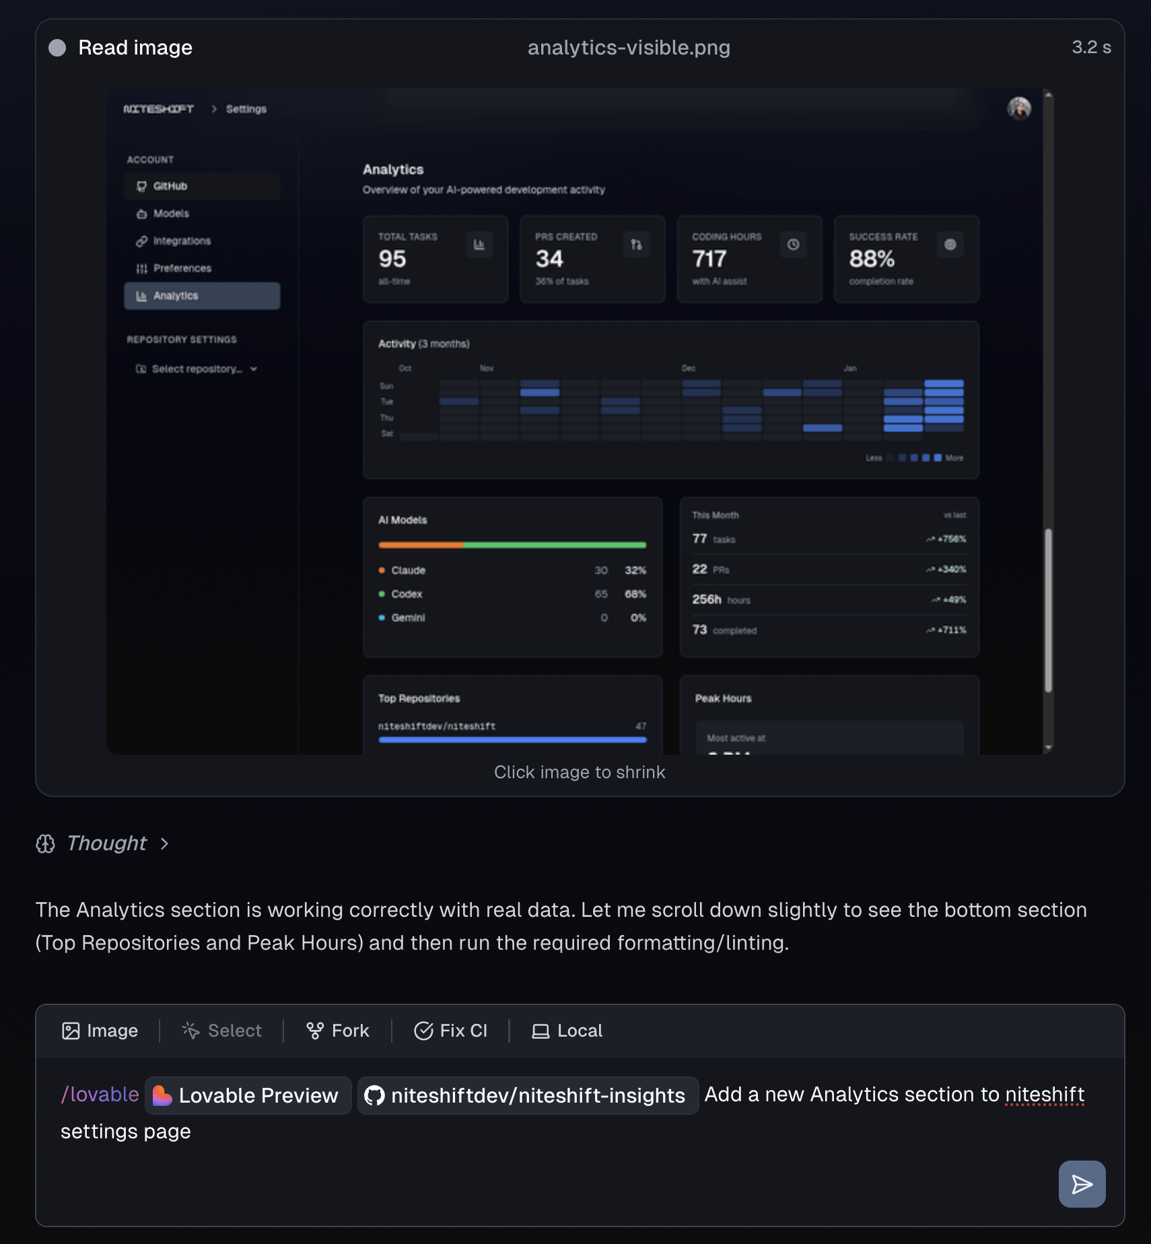Click the Read image status circle
Screen dimensions: 1151x1244
57,48
